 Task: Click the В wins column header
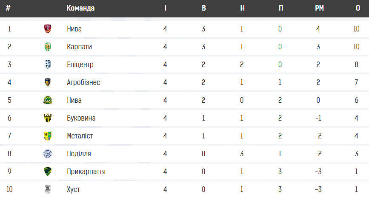coord(204,8)
